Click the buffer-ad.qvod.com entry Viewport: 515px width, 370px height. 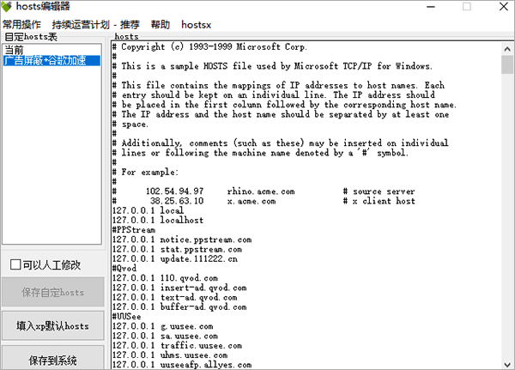(179, 307)
